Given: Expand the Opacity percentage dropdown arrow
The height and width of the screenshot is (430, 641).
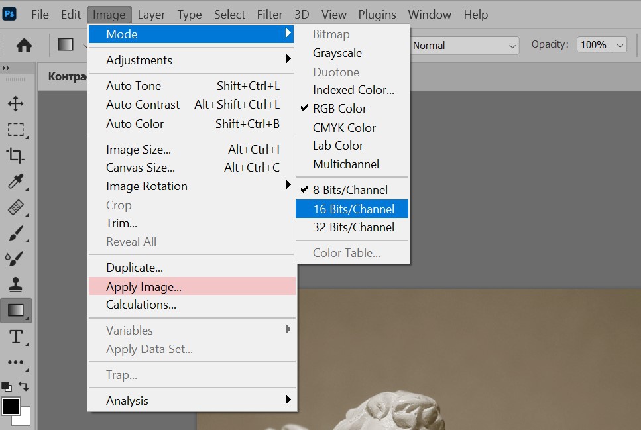Looking at the screenshot, I should [x=620, y=45].
